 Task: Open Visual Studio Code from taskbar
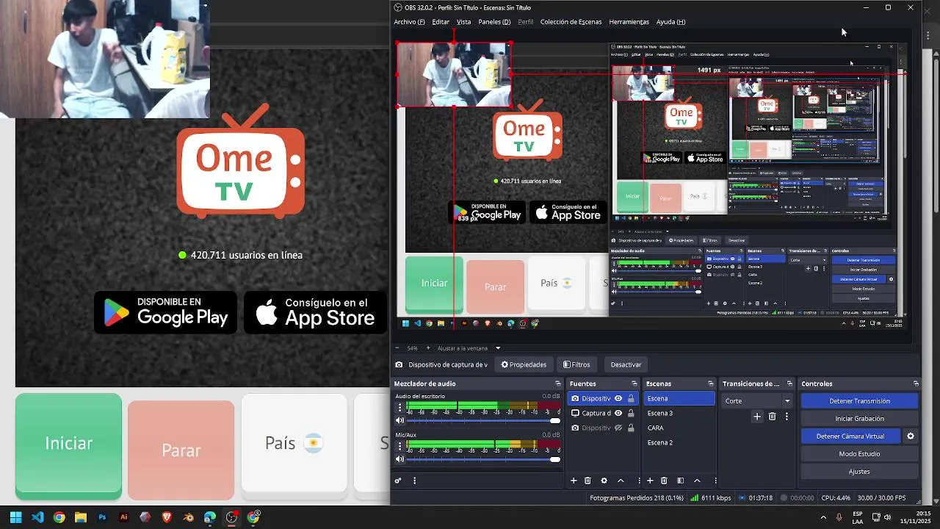pyautogui.click(x=37, y=517)
